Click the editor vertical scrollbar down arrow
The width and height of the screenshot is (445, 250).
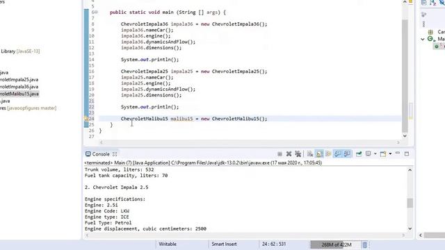tap(405, 136)
